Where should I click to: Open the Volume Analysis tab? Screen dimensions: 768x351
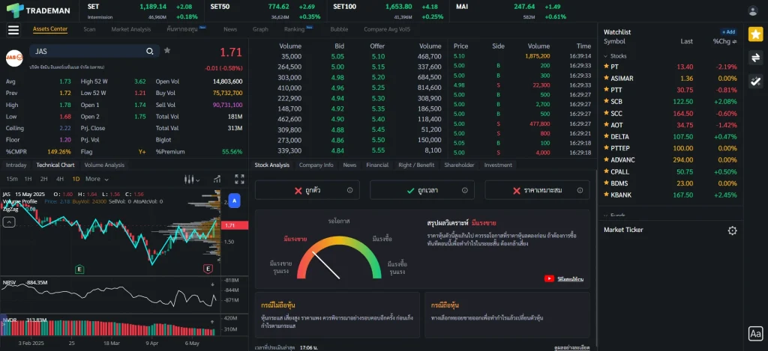(104, 165)
